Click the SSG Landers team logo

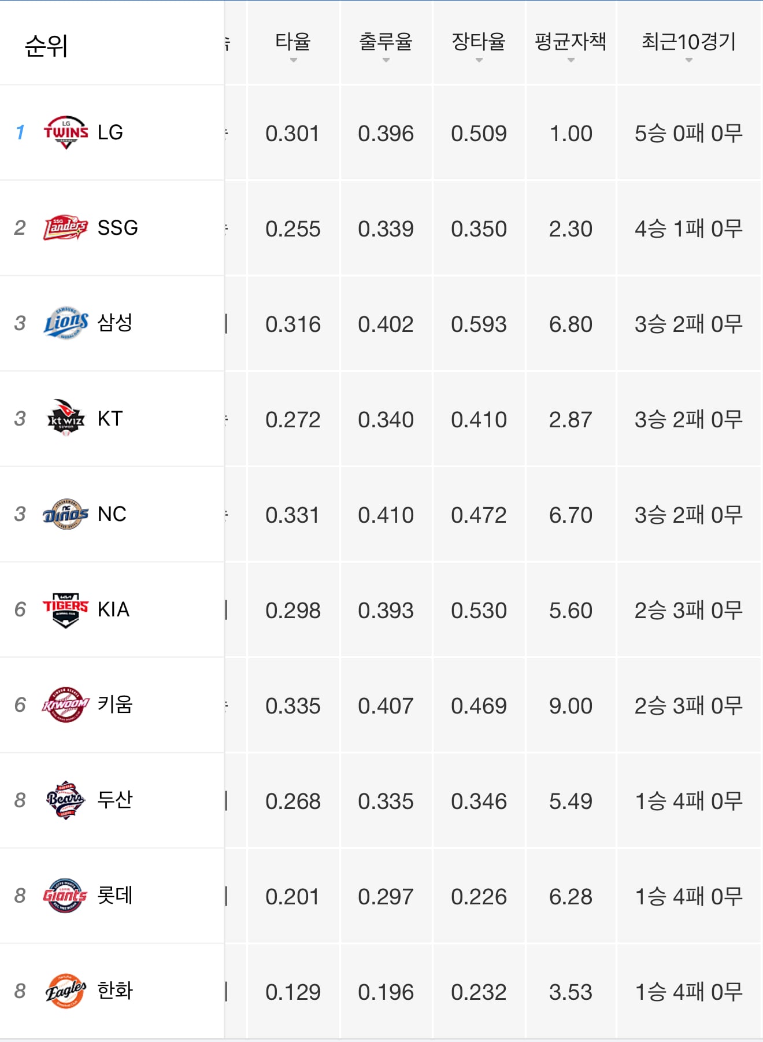66,228
